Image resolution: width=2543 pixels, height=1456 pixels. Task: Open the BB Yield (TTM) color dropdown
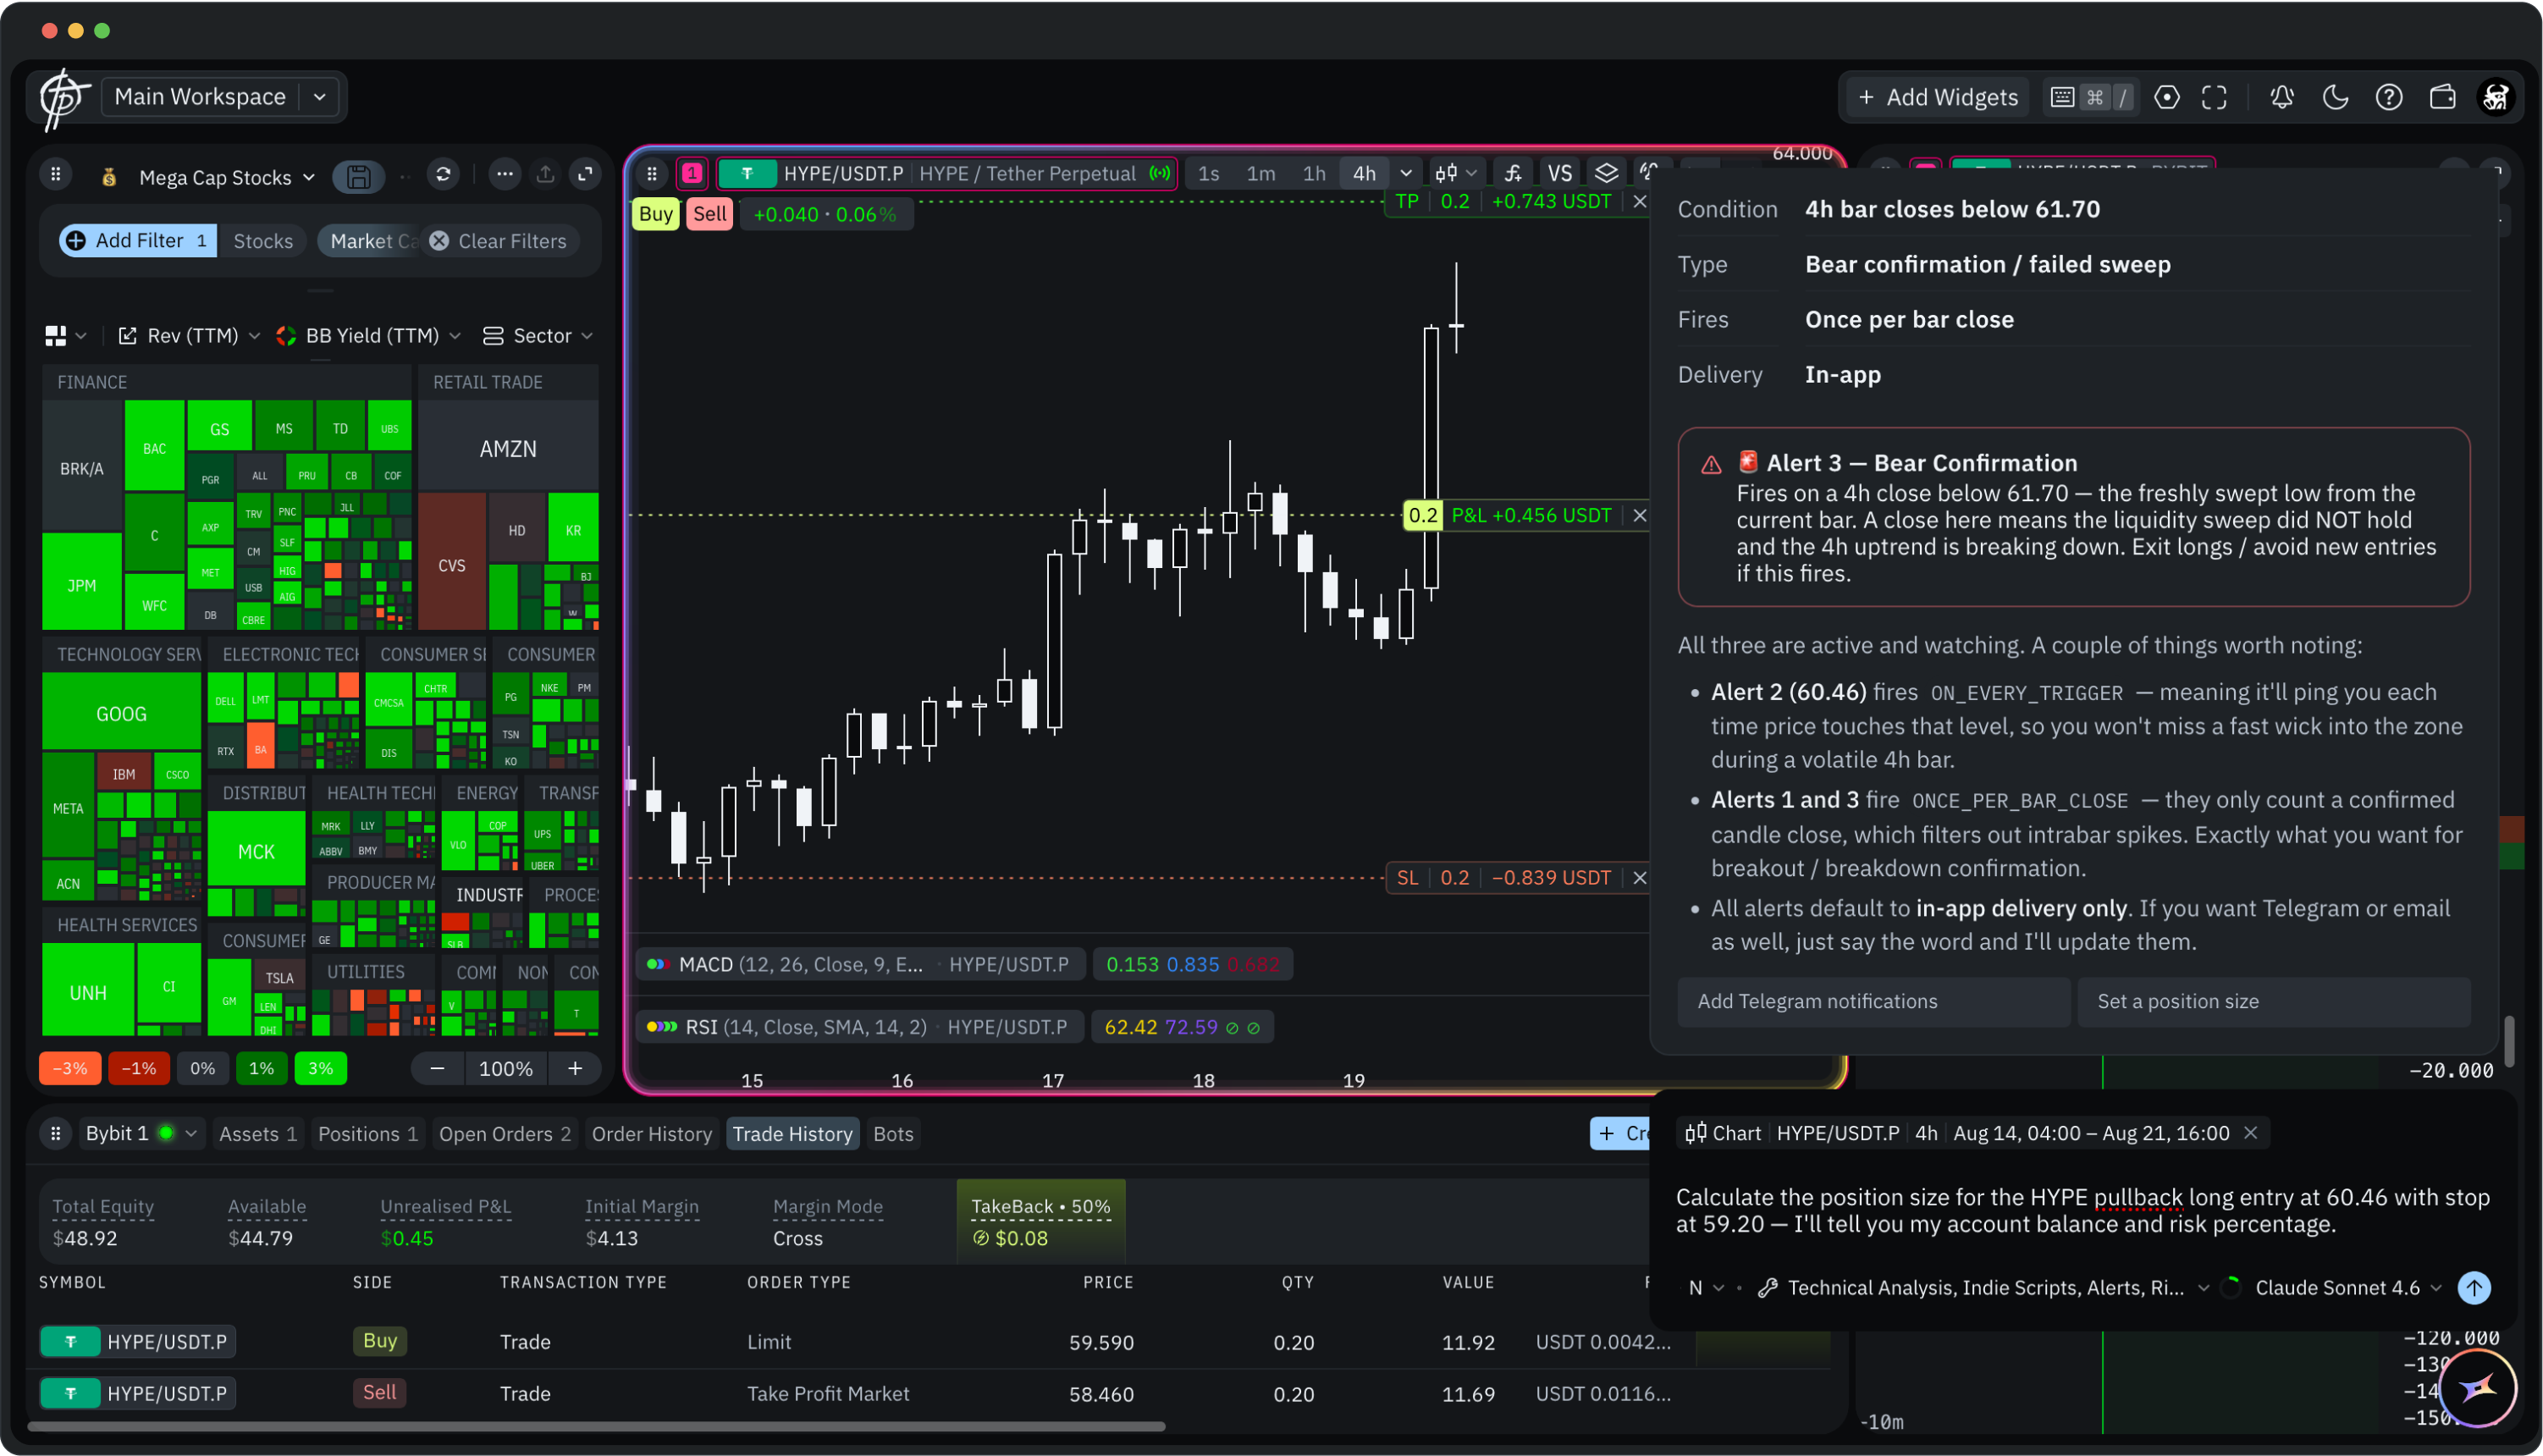point(368,336)
